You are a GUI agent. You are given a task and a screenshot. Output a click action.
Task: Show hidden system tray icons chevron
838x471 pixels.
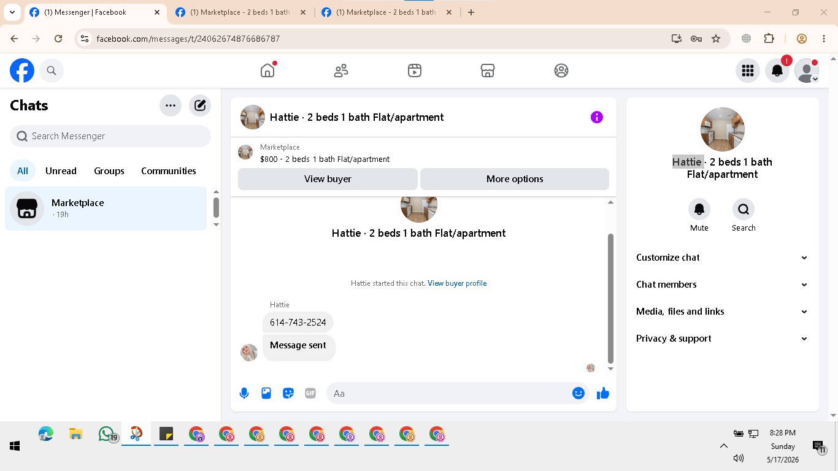click(x=724, y=446)
